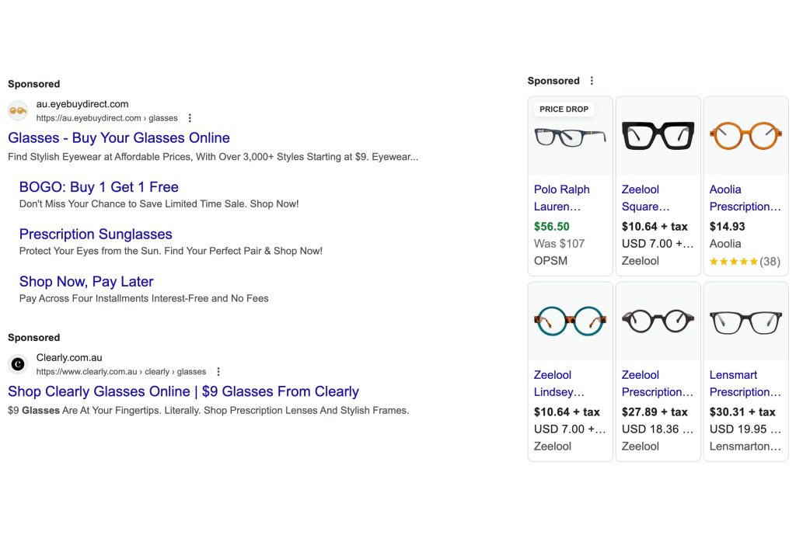Open three-dot menu beside au.eyebuydirect.com URL
Screen dimensions: 796x535
(x=190, y=118)
